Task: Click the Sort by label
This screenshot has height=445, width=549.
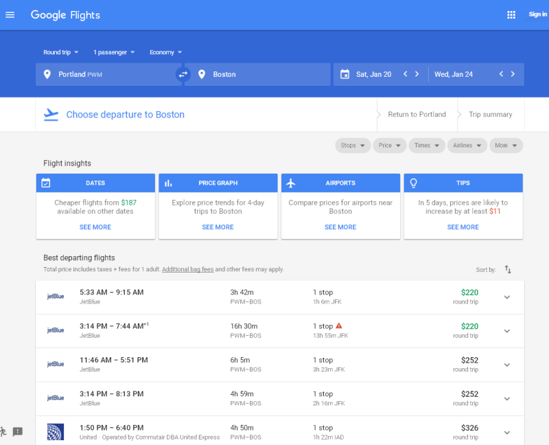Action: 486,270
